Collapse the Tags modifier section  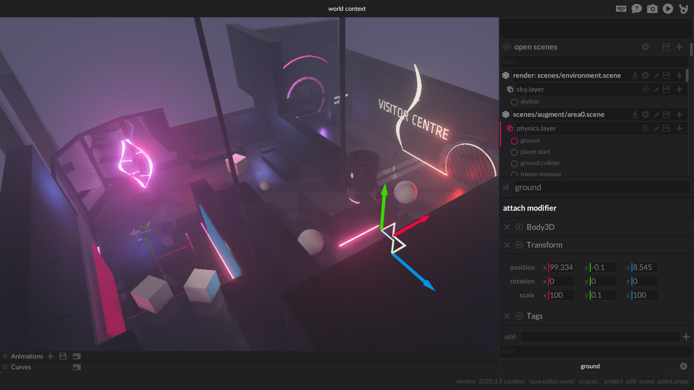click(519, 316)
